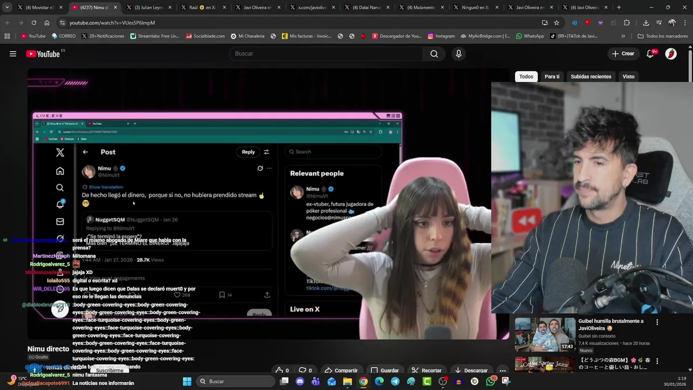Viewport: 693px width, 390px height.
Task: Open Microsoft Edge from the taskbar
Action: [x=379, y=381]
